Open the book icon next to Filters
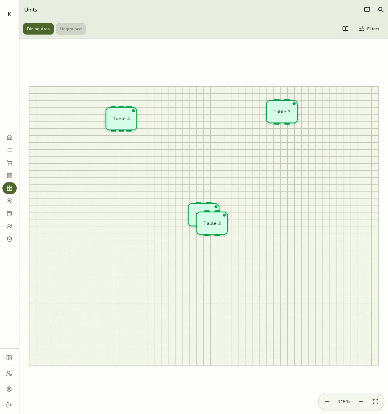This screenshot has height=414, width=388. (345, 29)
